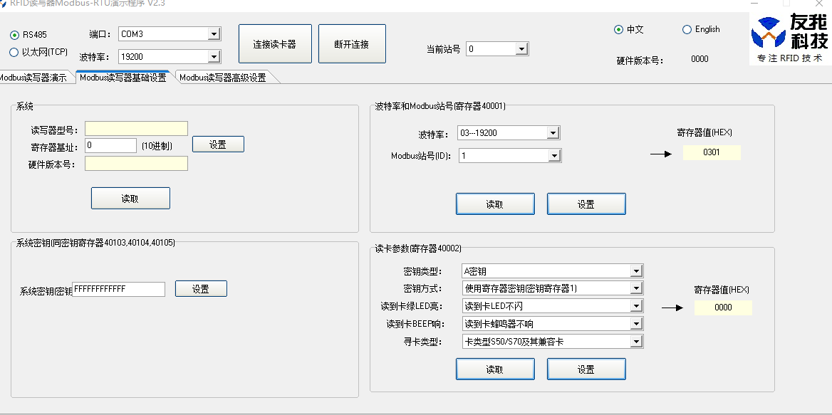
Task: Click 设置 next to the system key field
Action: 201,288
